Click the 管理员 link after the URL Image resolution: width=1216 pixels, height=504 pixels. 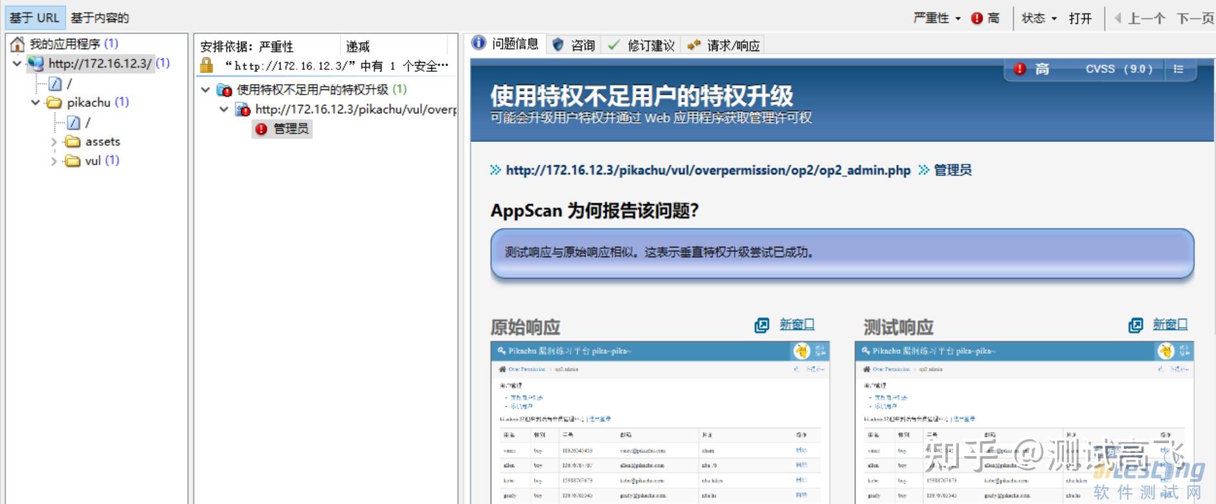[x=952, y=170]
